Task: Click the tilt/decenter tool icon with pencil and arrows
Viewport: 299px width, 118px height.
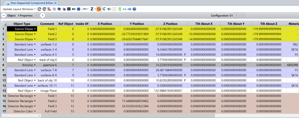Action: pyautogui.click(x=49, y=9)
